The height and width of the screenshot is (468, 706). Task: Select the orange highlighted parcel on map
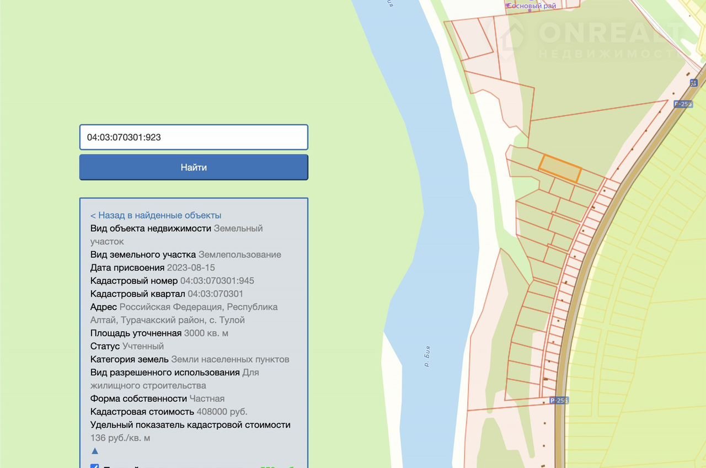pyautogui.click(x=560, y=169)
